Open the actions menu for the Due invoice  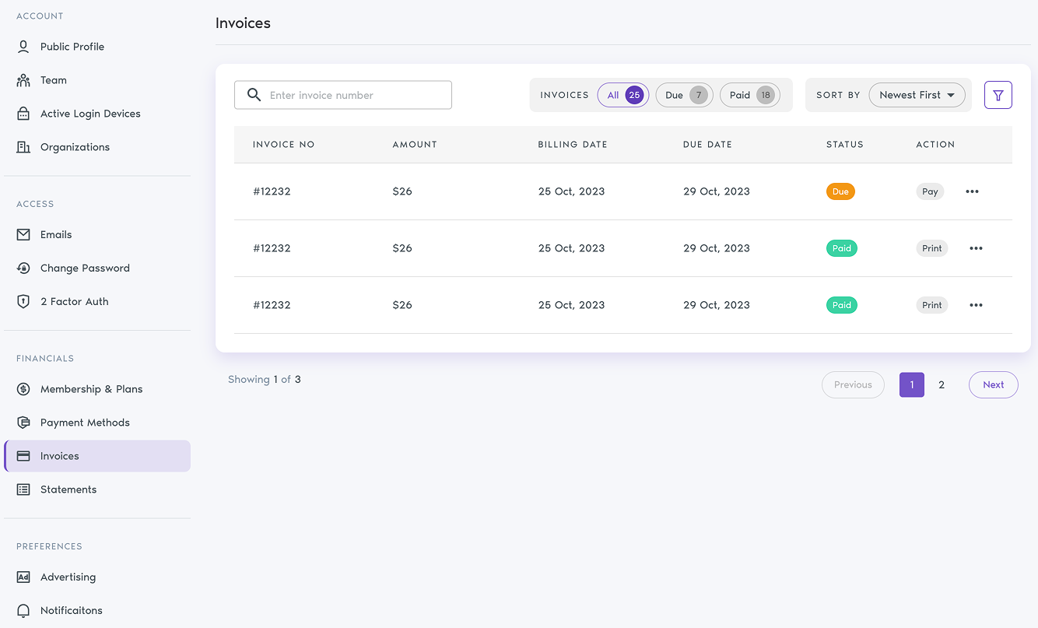coord(972,191)
